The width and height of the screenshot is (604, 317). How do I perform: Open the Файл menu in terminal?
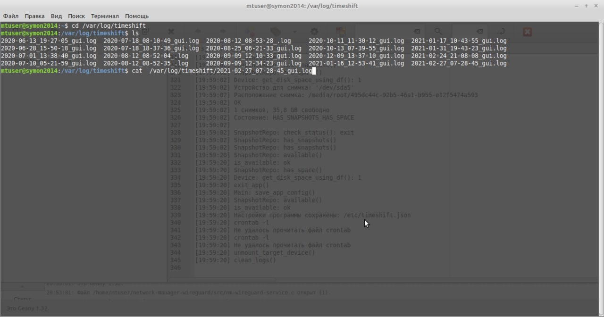(x=11, y=16)
